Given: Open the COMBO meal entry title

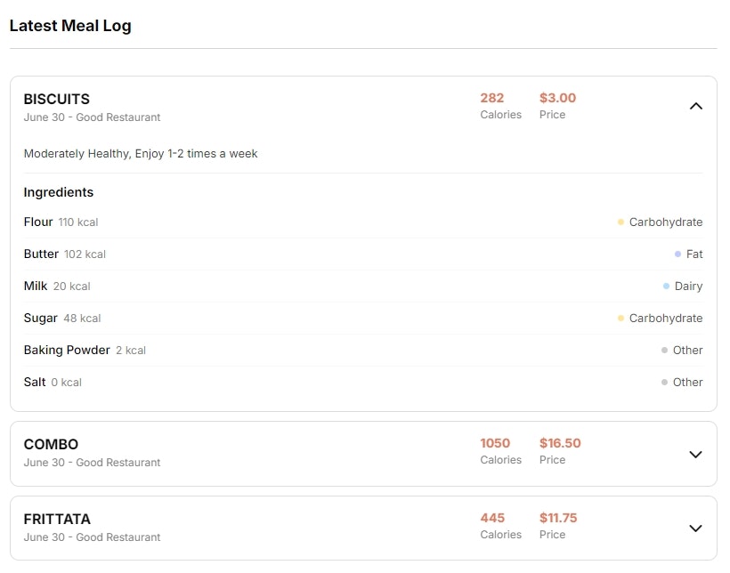Looking at the screenshot, I should [x=51, y=445].
